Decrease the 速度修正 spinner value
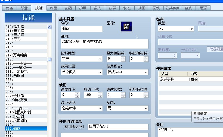Screen dimensions: 223x137 click(x=77, y=96)
